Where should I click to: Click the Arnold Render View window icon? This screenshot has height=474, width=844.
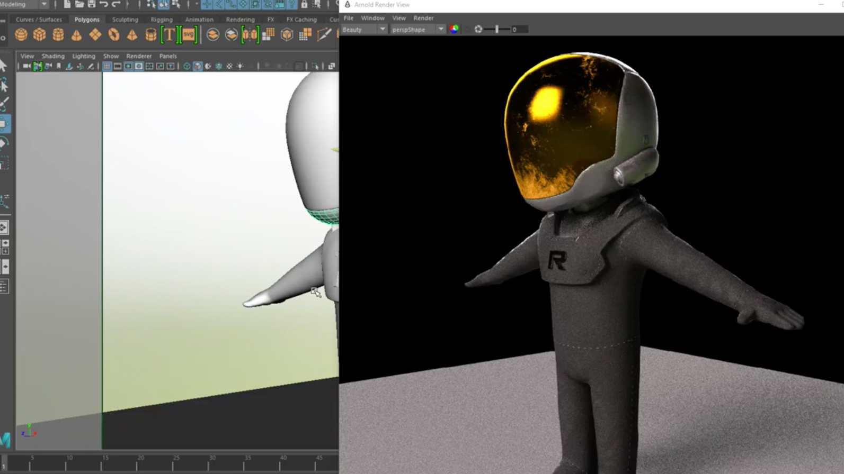pos(348,5)
